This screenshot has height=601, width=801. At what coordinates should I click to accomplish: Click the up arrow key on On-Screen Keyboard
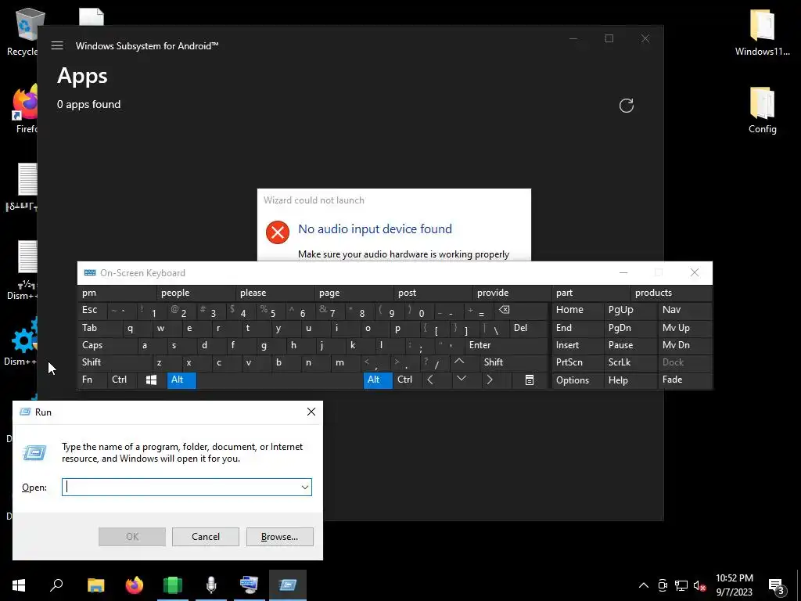coord(459,362)
